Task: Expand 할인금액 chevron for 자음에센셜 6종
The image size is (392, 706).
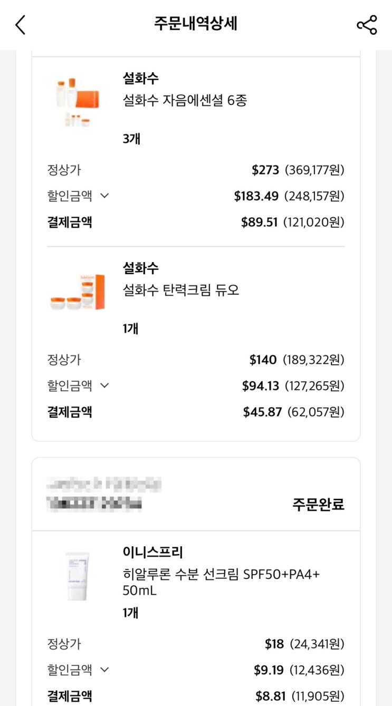Action: tap(104, 196)
